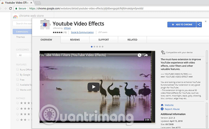Click the Search the store field

point(23,23)
